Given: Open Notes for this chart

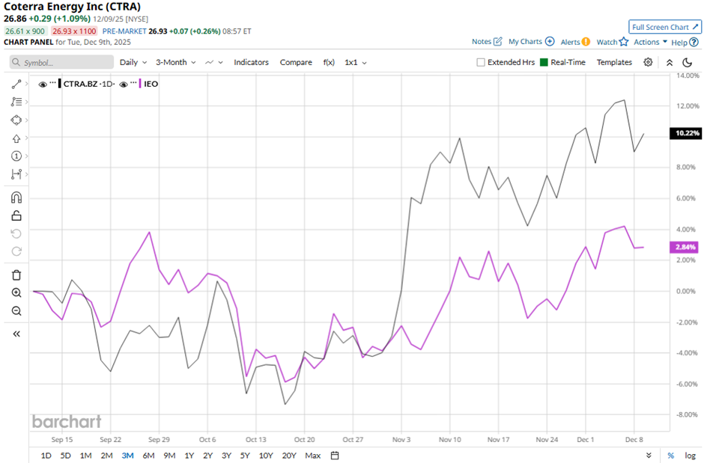Looking at the screenshot, I should point(487,42).
